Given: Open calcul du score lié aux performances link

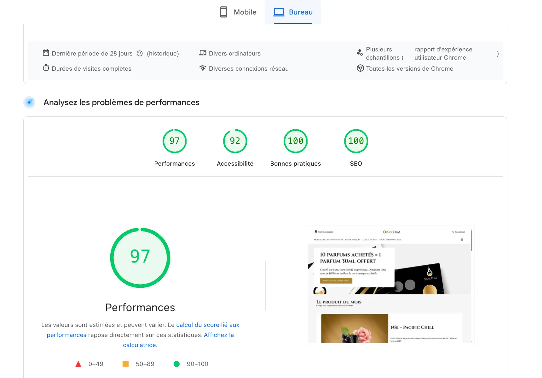Looking at the screenshot, I should [207, 325].
